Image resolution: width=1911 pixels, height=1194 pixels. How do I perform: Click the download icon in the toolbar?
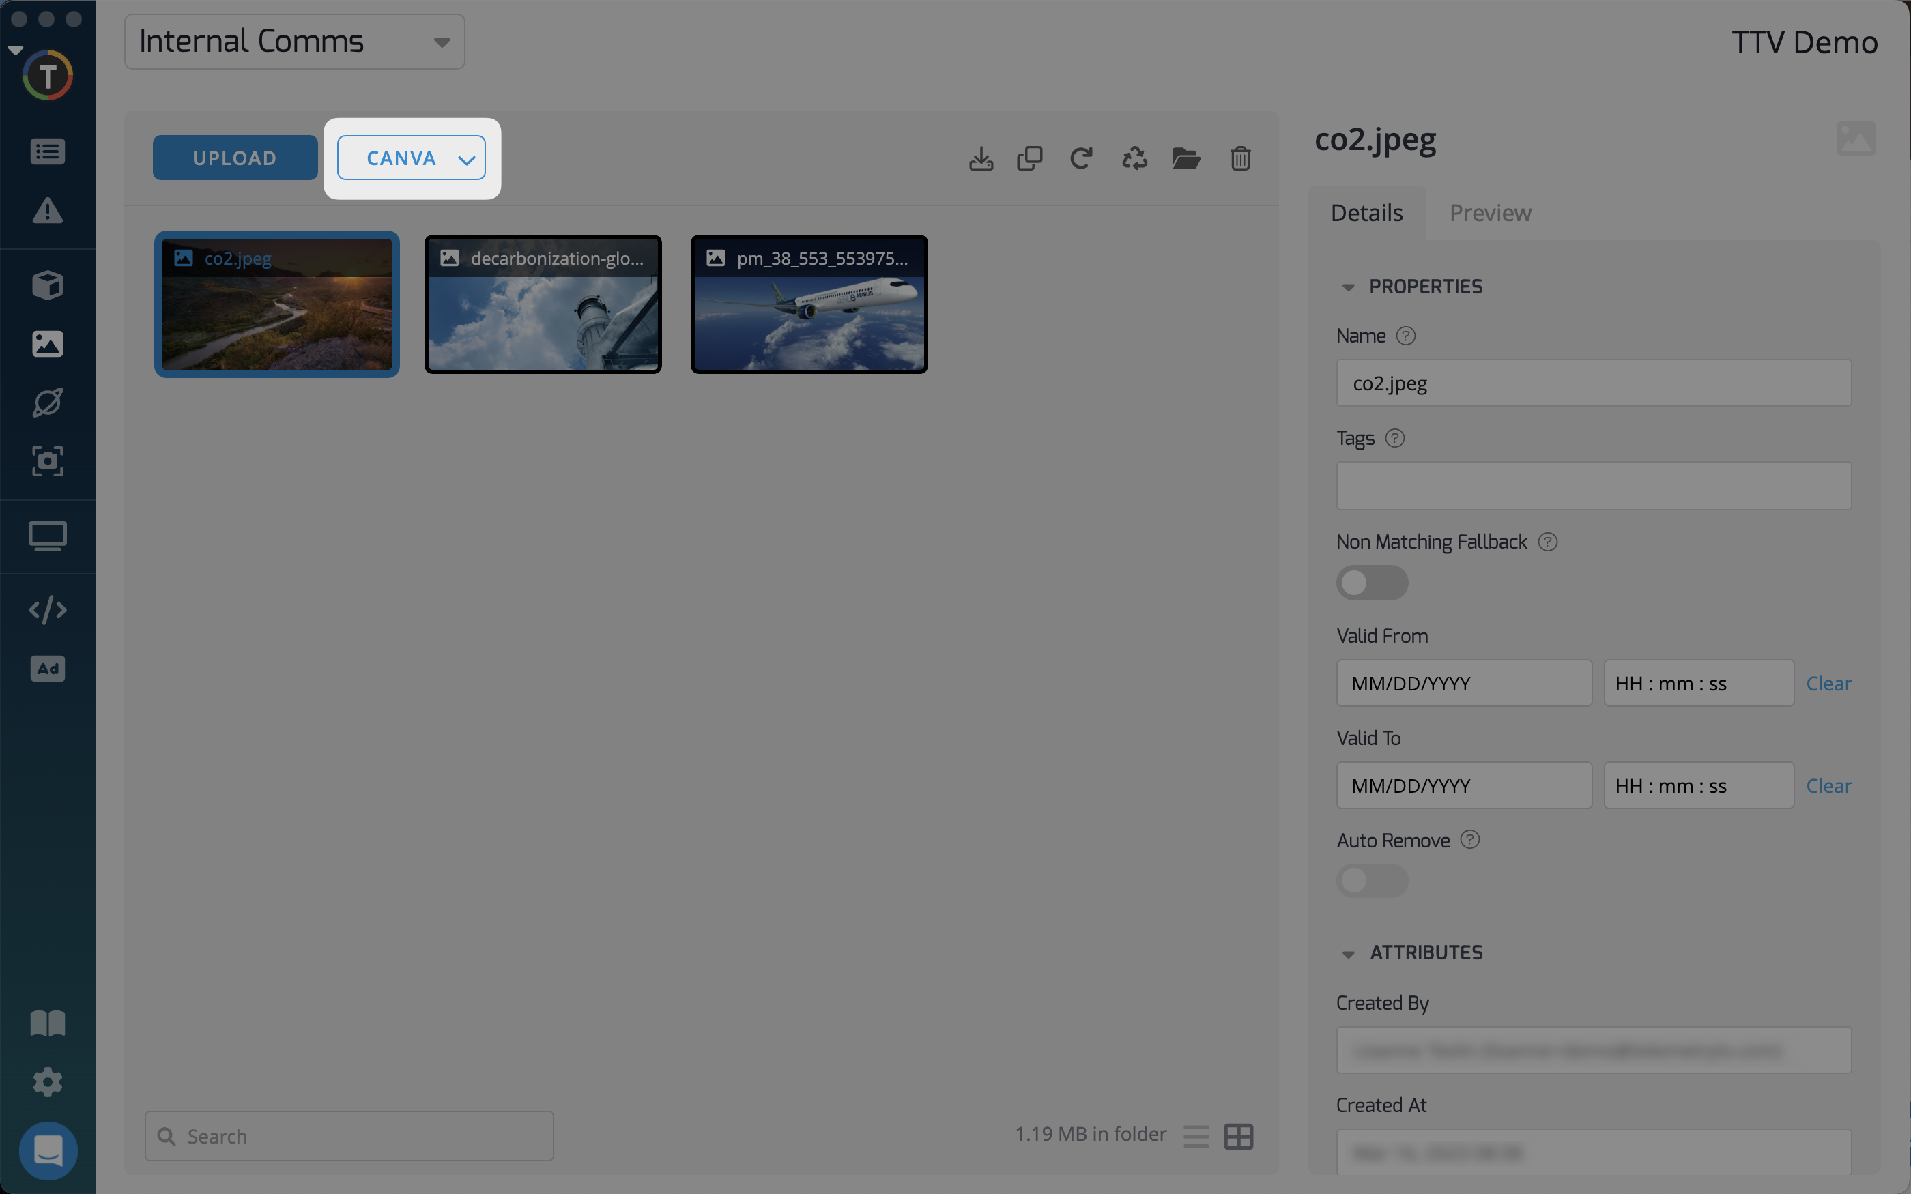point(981,159)
